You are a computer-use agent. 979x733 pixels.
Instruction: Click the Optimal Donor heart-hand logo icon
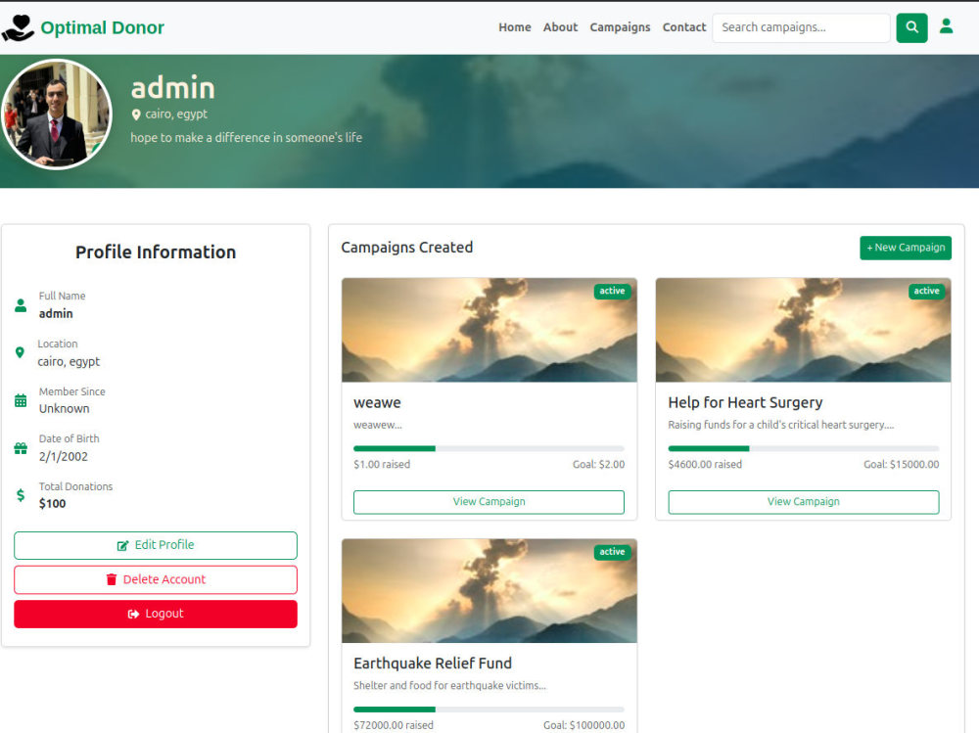(18, 27)
